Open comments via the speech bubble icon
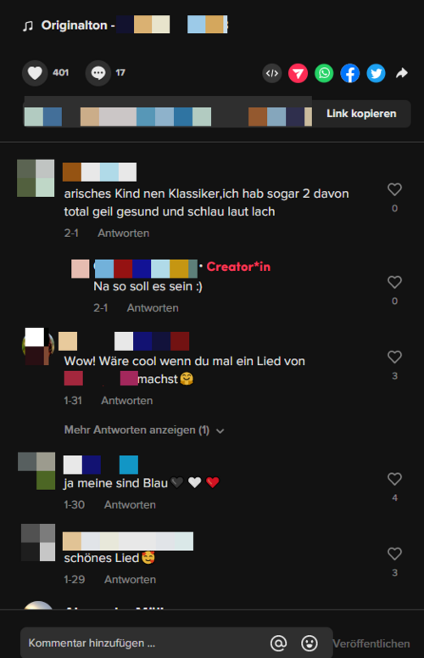 point(98,73)
